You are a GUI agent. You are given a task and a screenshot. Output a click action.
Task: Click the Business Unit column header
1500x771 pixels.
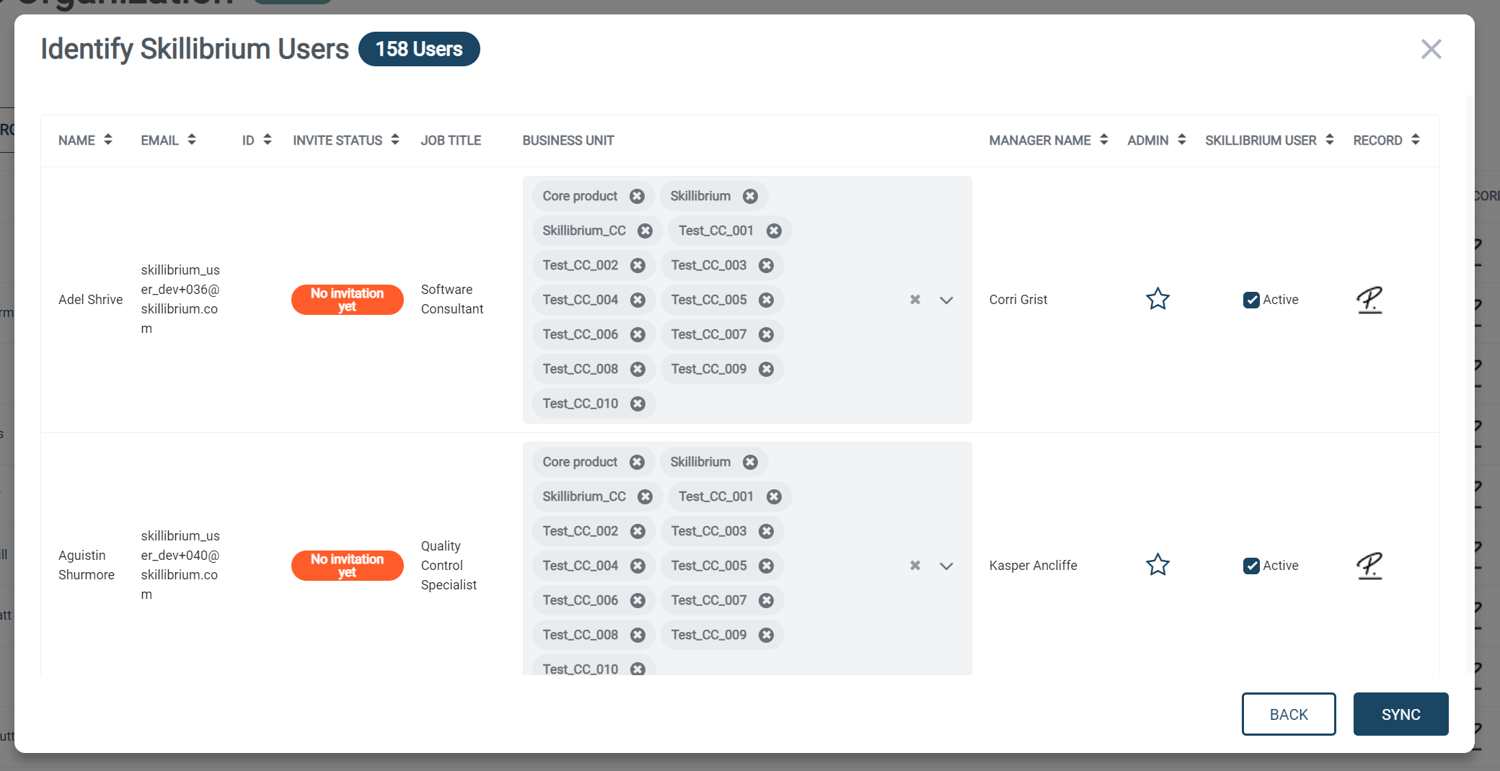(x=568, y=141)
